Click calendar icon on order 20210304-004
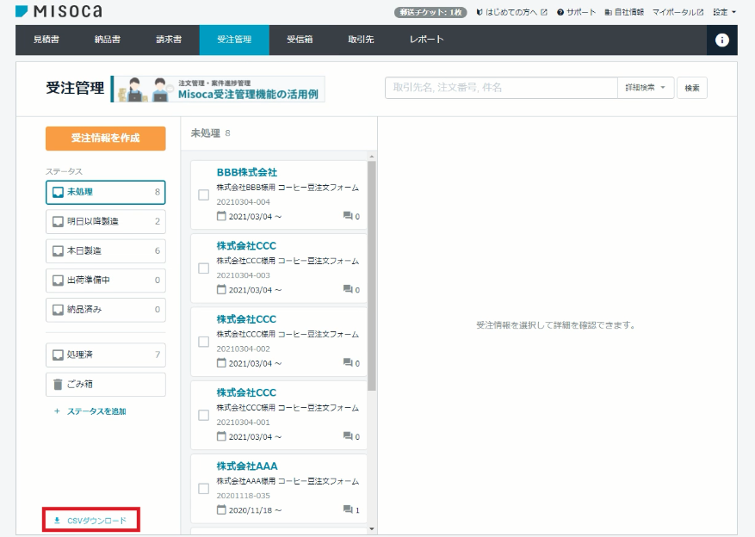This screenshot has height=537, width=755. [221, 215]
